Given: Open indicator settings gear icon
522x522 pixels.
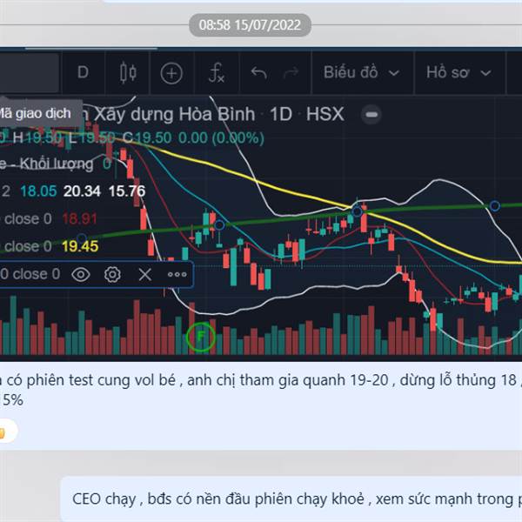Looking at the screenshot, I should coord(112,275).
